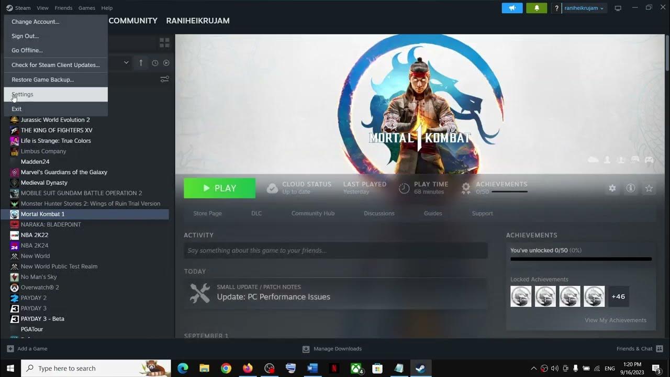670x377 pixels.
Task: Open the advanced filter sliders icon
Action: (x=164, y=79)
